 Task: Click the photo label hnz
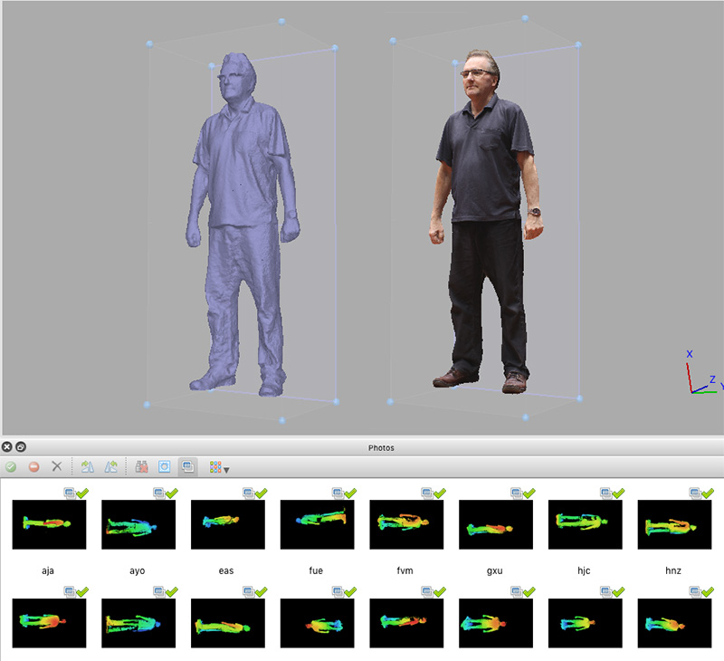[673, 571]
